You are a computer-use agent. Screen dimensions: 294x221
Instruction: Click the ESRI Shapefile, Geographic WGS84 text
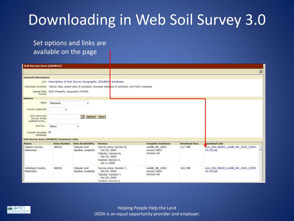click(68, 92)
